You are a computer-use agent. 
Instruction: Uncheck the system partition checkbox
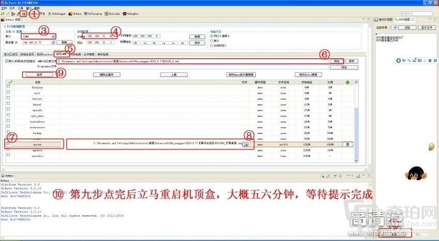8,144
